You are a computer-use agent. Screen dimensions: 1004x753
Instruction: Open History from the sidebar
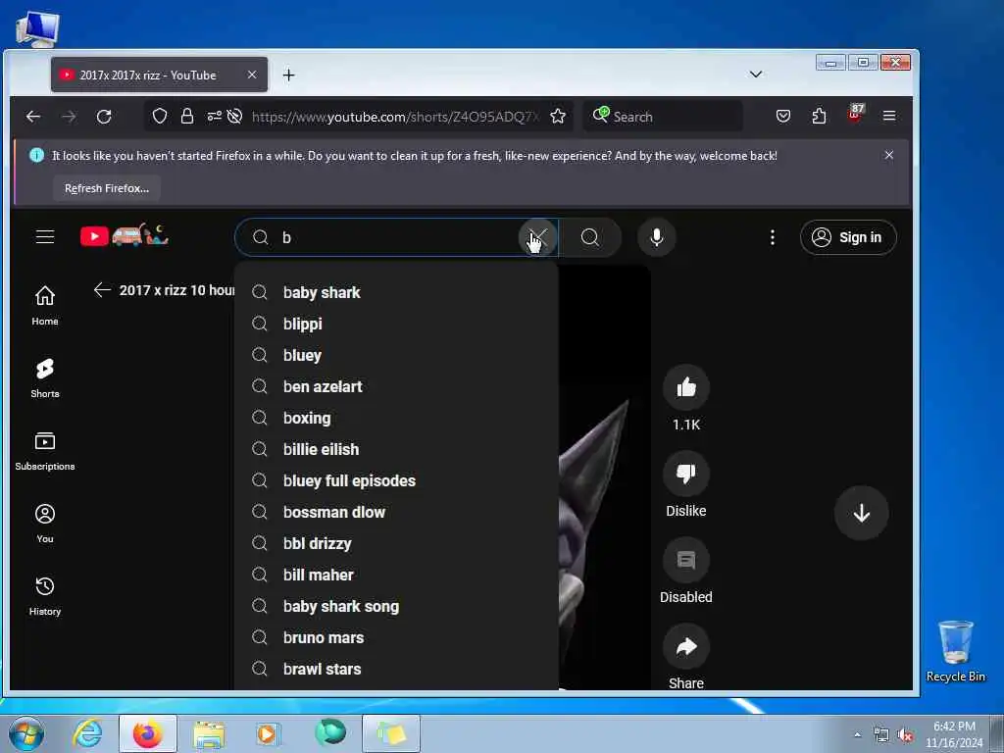click(45, 595)
